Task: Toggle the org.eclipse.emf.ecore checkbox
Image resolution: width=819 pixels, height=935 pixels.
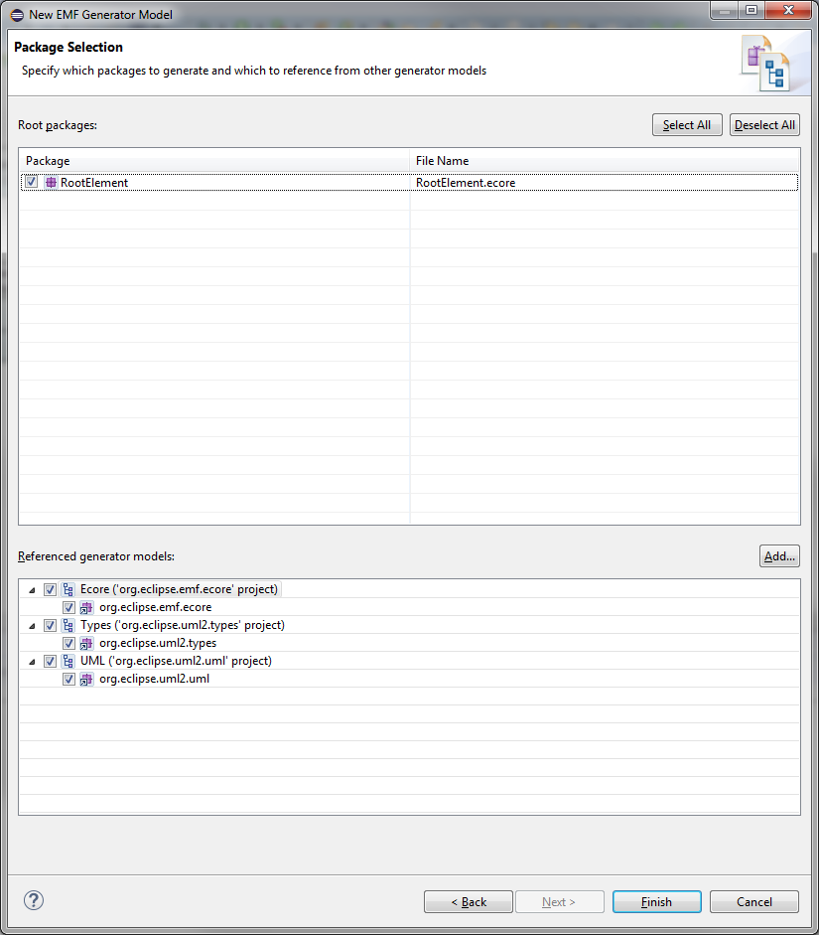Action: click(68, 608)
